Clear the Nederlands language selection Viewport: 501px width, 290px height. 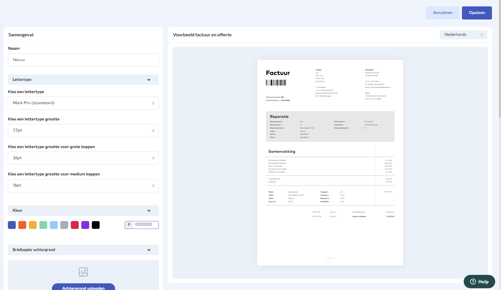click(482, 35)
